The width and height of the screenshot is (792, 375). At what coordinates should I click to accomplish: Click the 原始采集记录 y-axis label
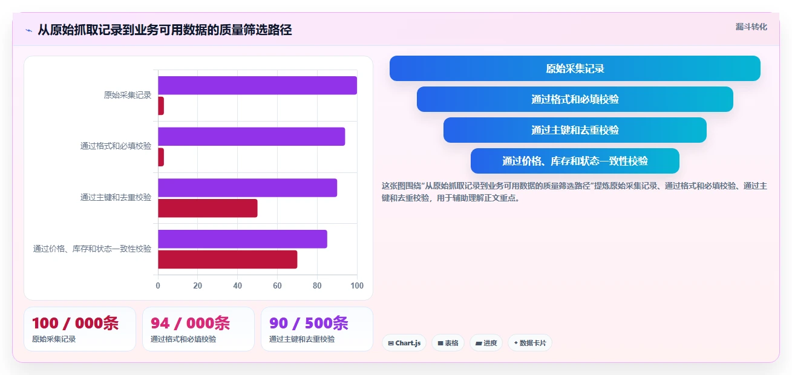pos(128,95)
